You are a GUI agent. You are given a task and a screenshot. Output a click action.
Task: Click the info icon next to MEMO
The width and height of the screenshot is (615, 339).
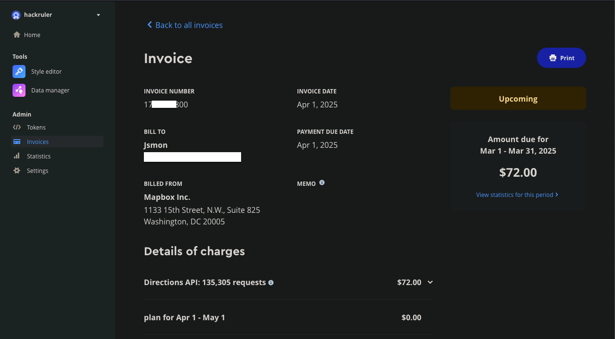coord(321,183)
